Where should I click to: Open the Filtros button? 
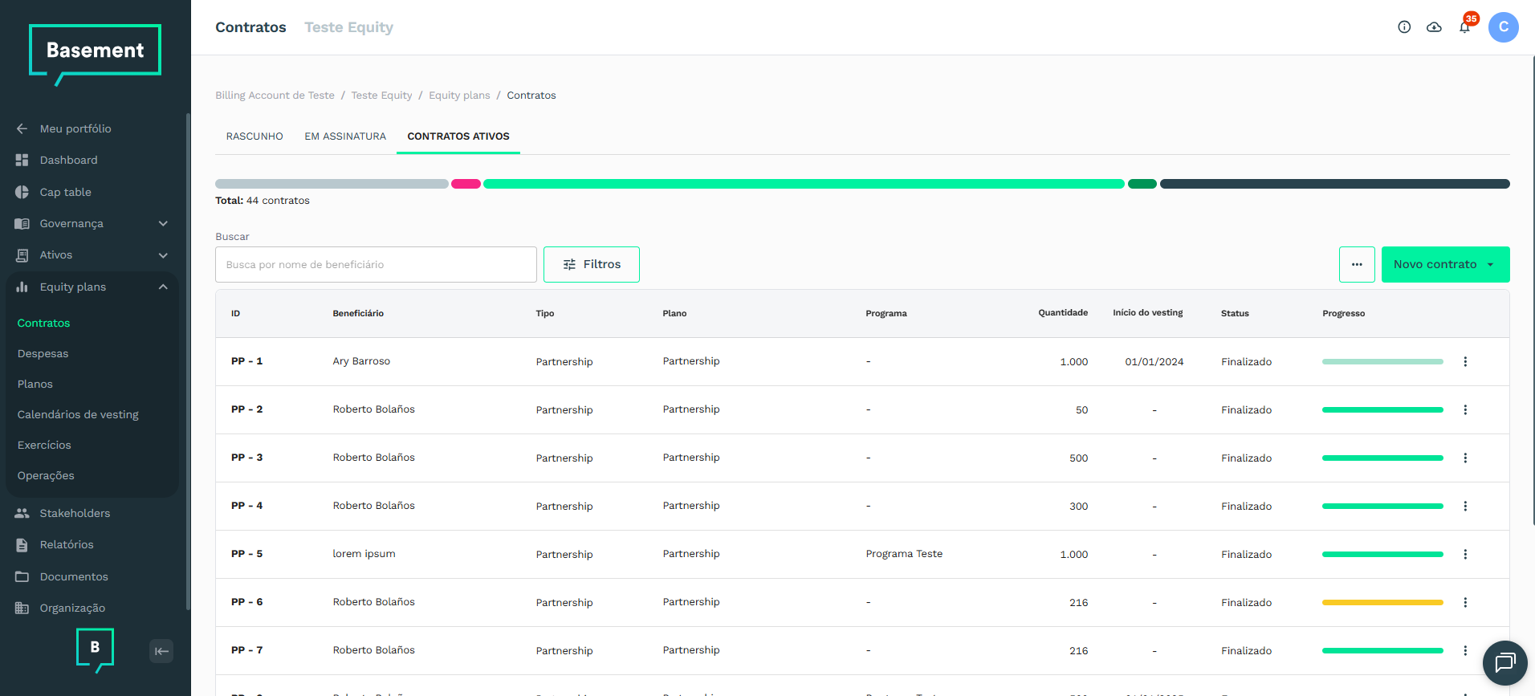click(592, 264)
